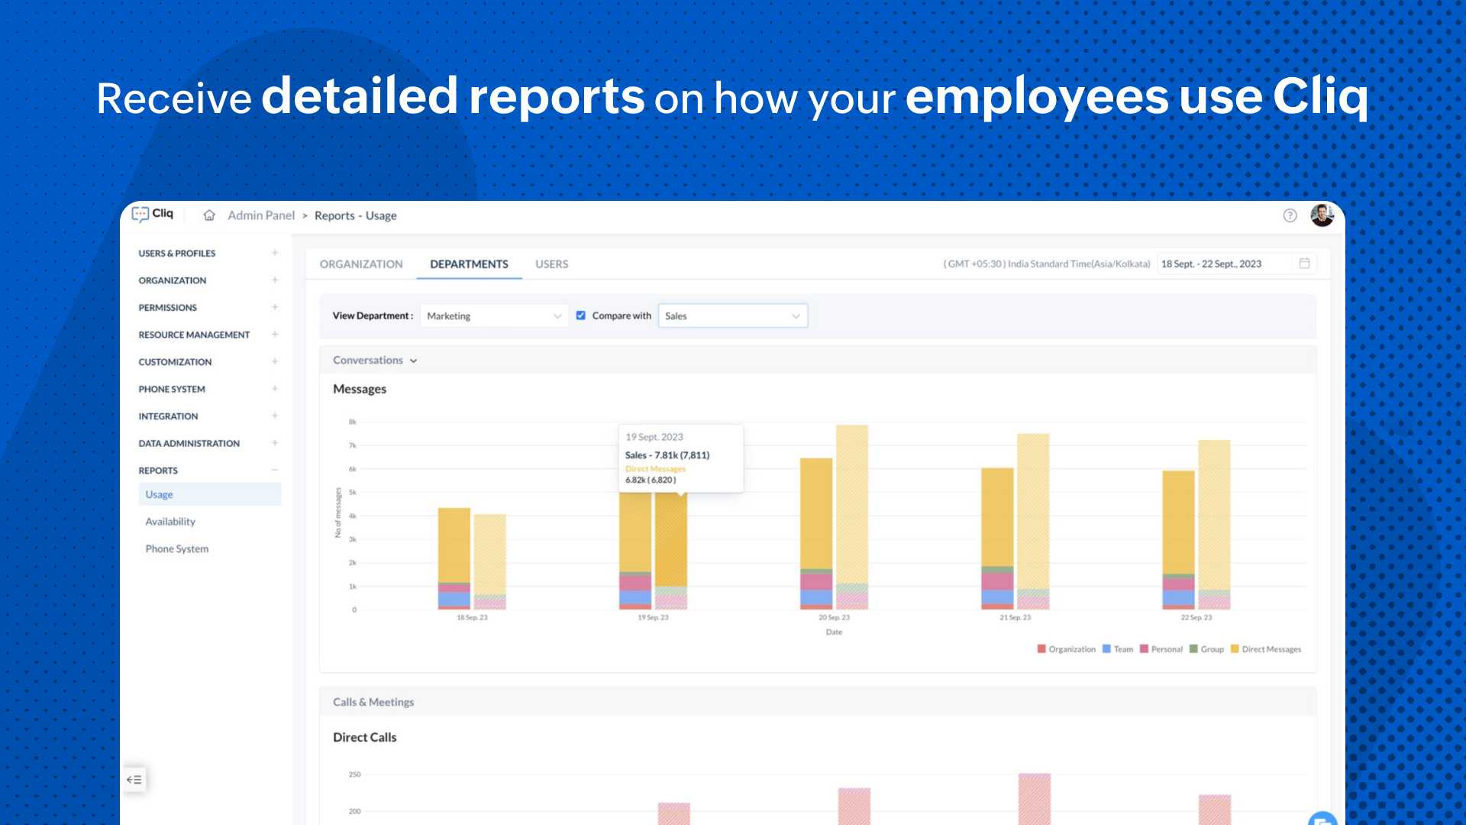The image size is (1466, 825).
Task: Open the Marketing department dropdown
Action: 494,316
